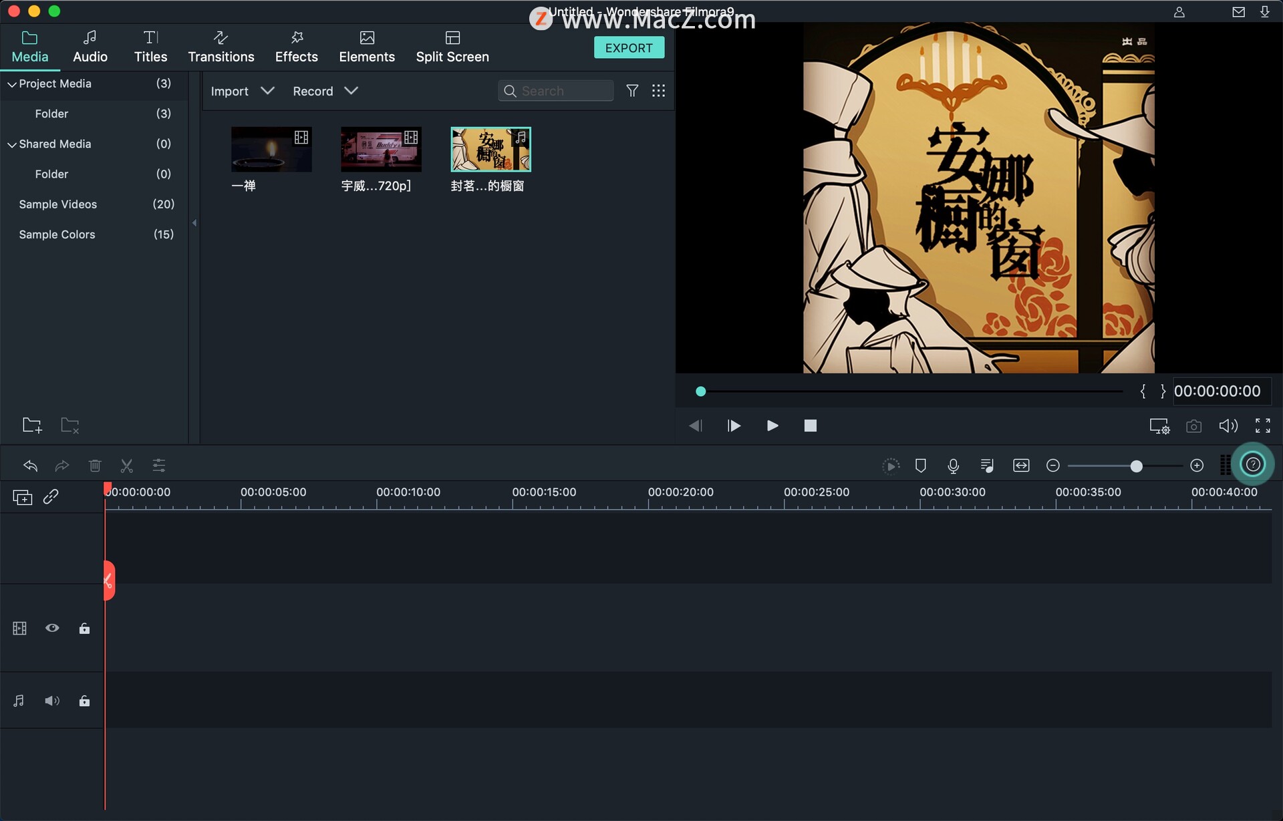This screenshot has height=821, width=1283.
Task: Mark out point with right brace
Action: 1163,391
